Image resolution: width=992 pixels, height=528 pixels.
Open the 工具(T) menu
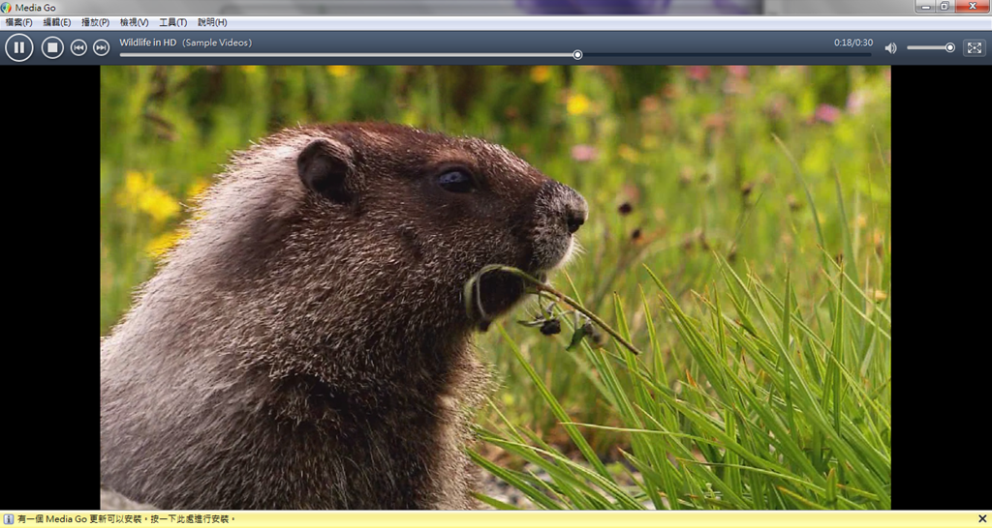tap(172, 22)
